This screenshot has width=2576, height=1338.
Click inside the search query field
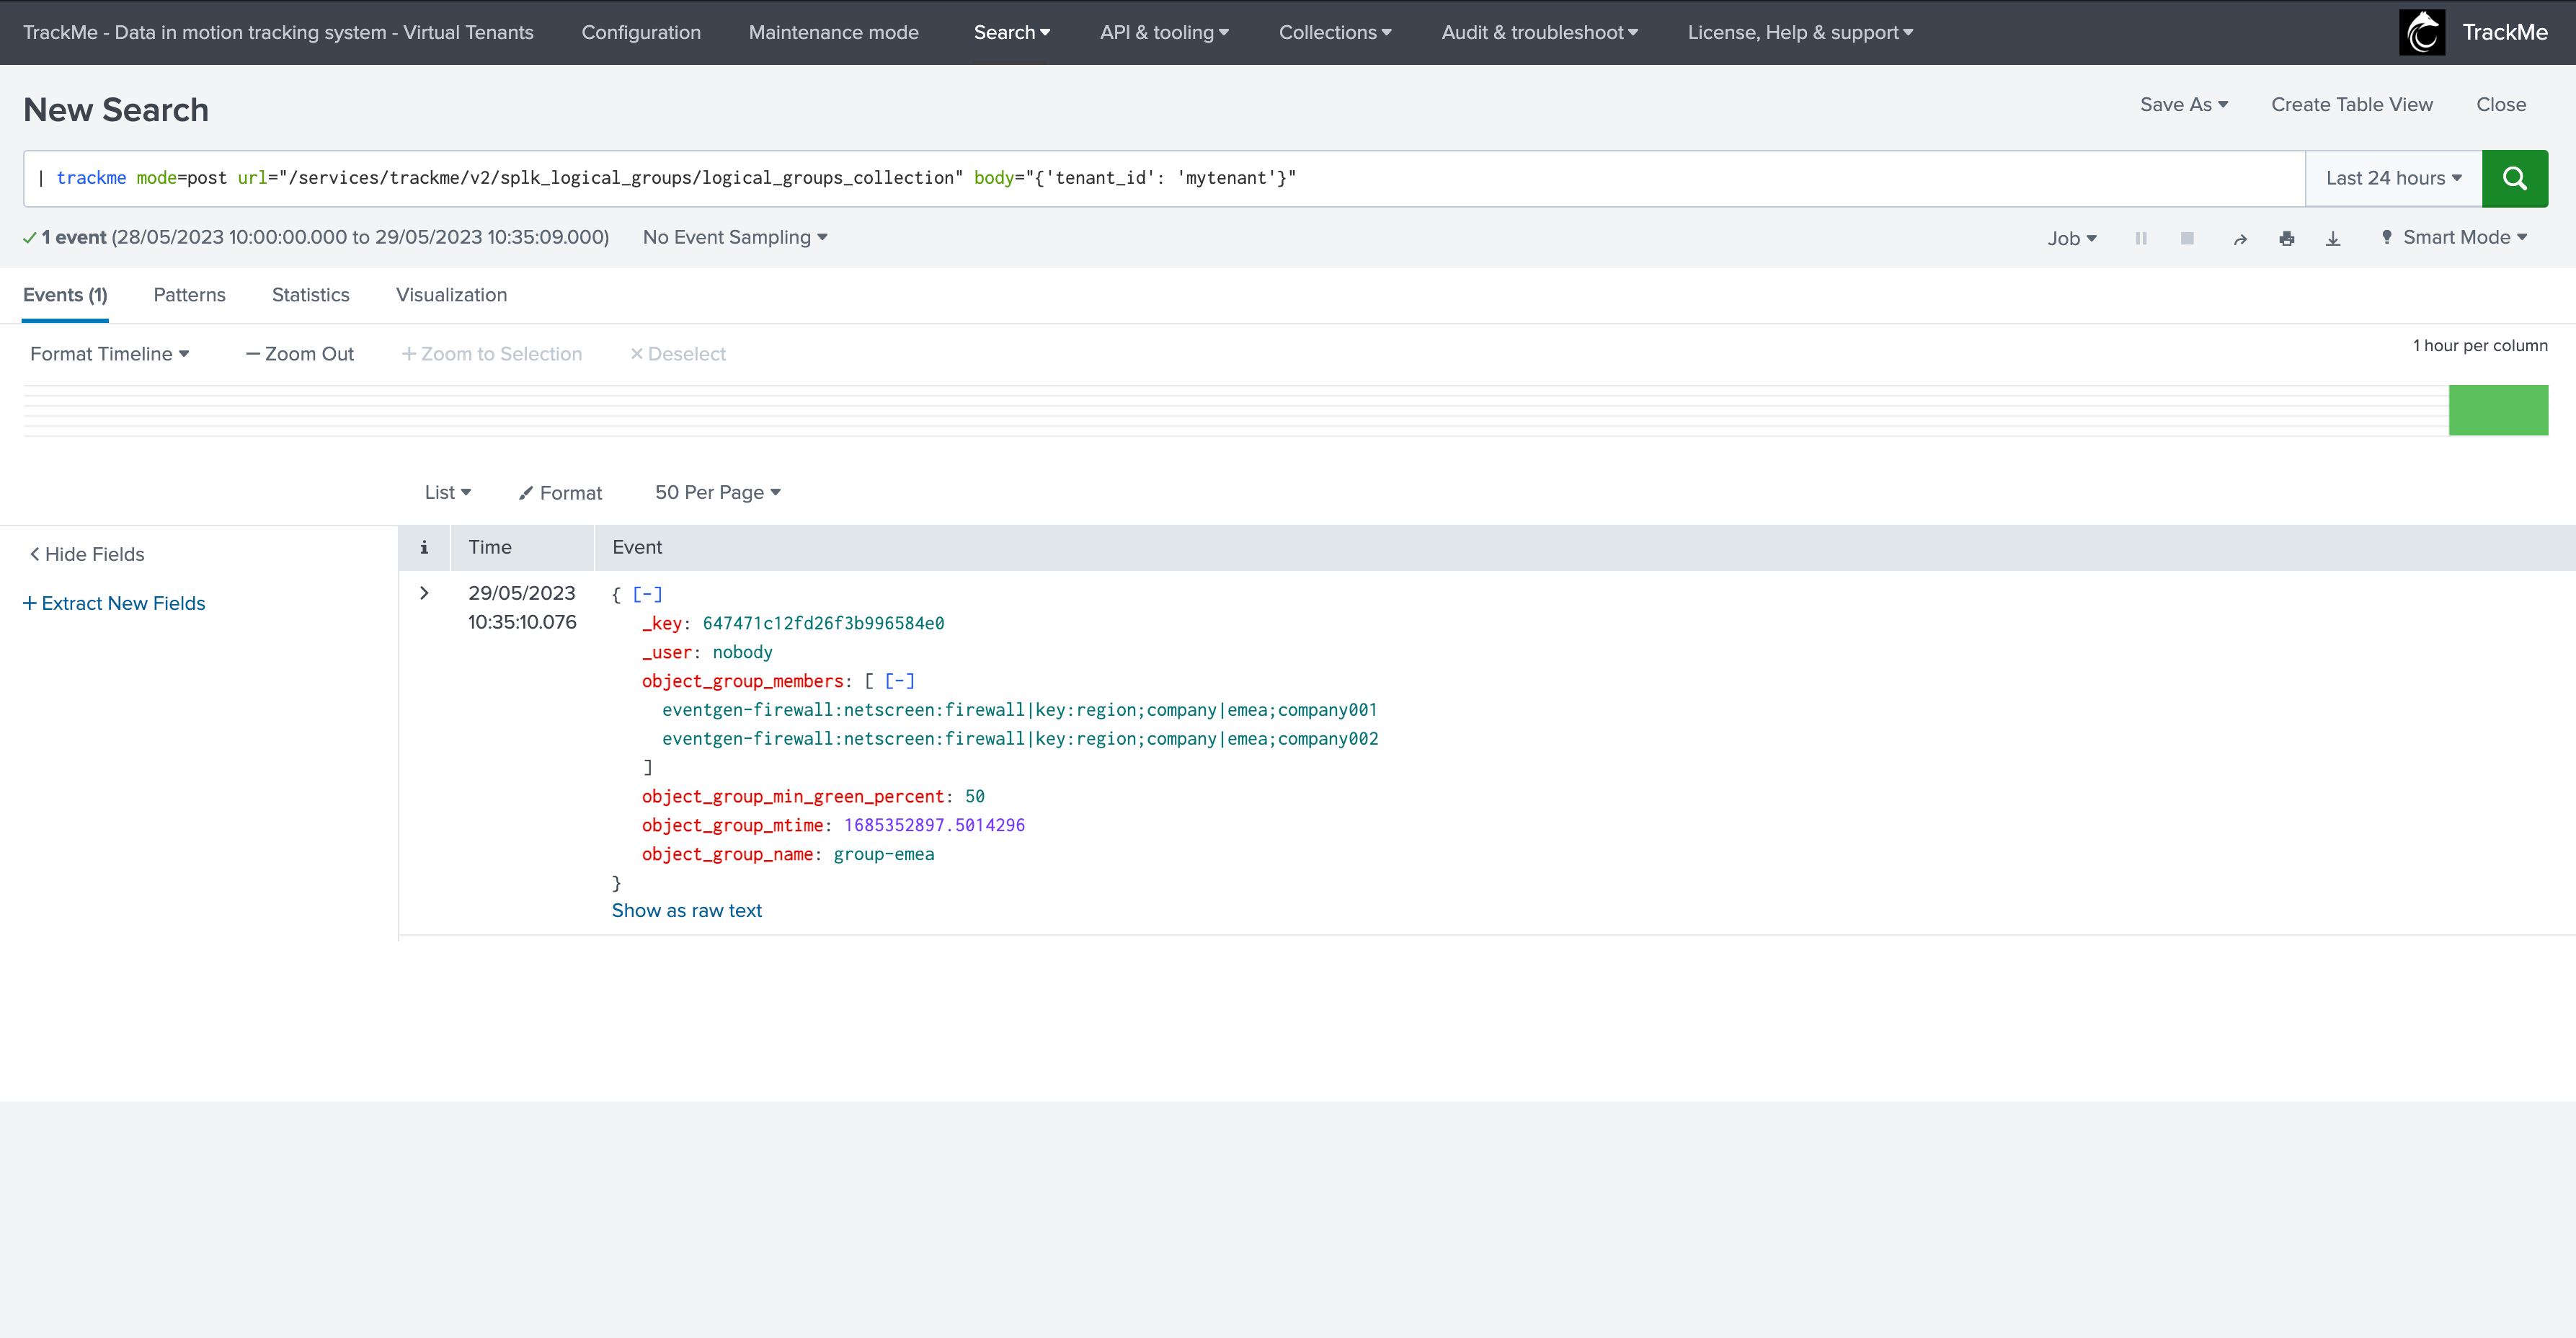(x=1700, y=178)
